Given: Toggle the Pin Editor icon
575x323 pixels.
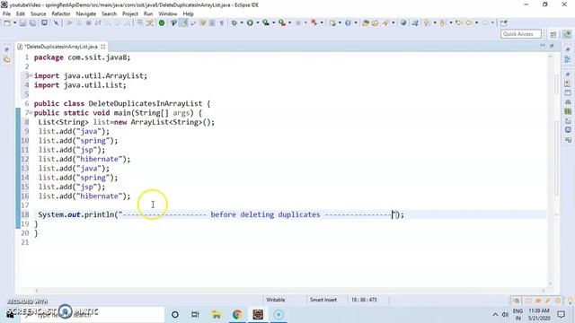Looking at the screenshot, I should [504, 22].
